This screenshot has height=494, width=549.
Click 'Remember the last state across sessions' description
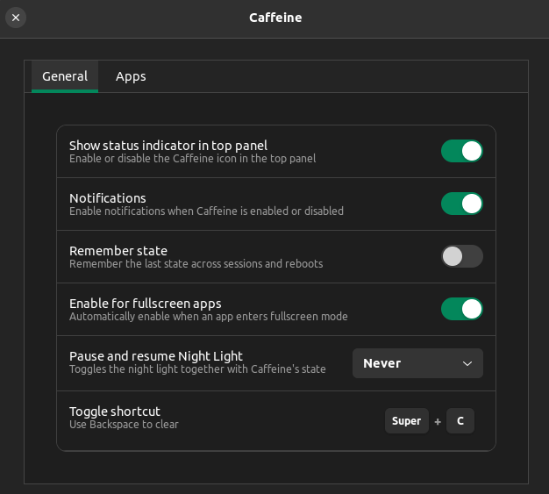click(x=196, y=264)
